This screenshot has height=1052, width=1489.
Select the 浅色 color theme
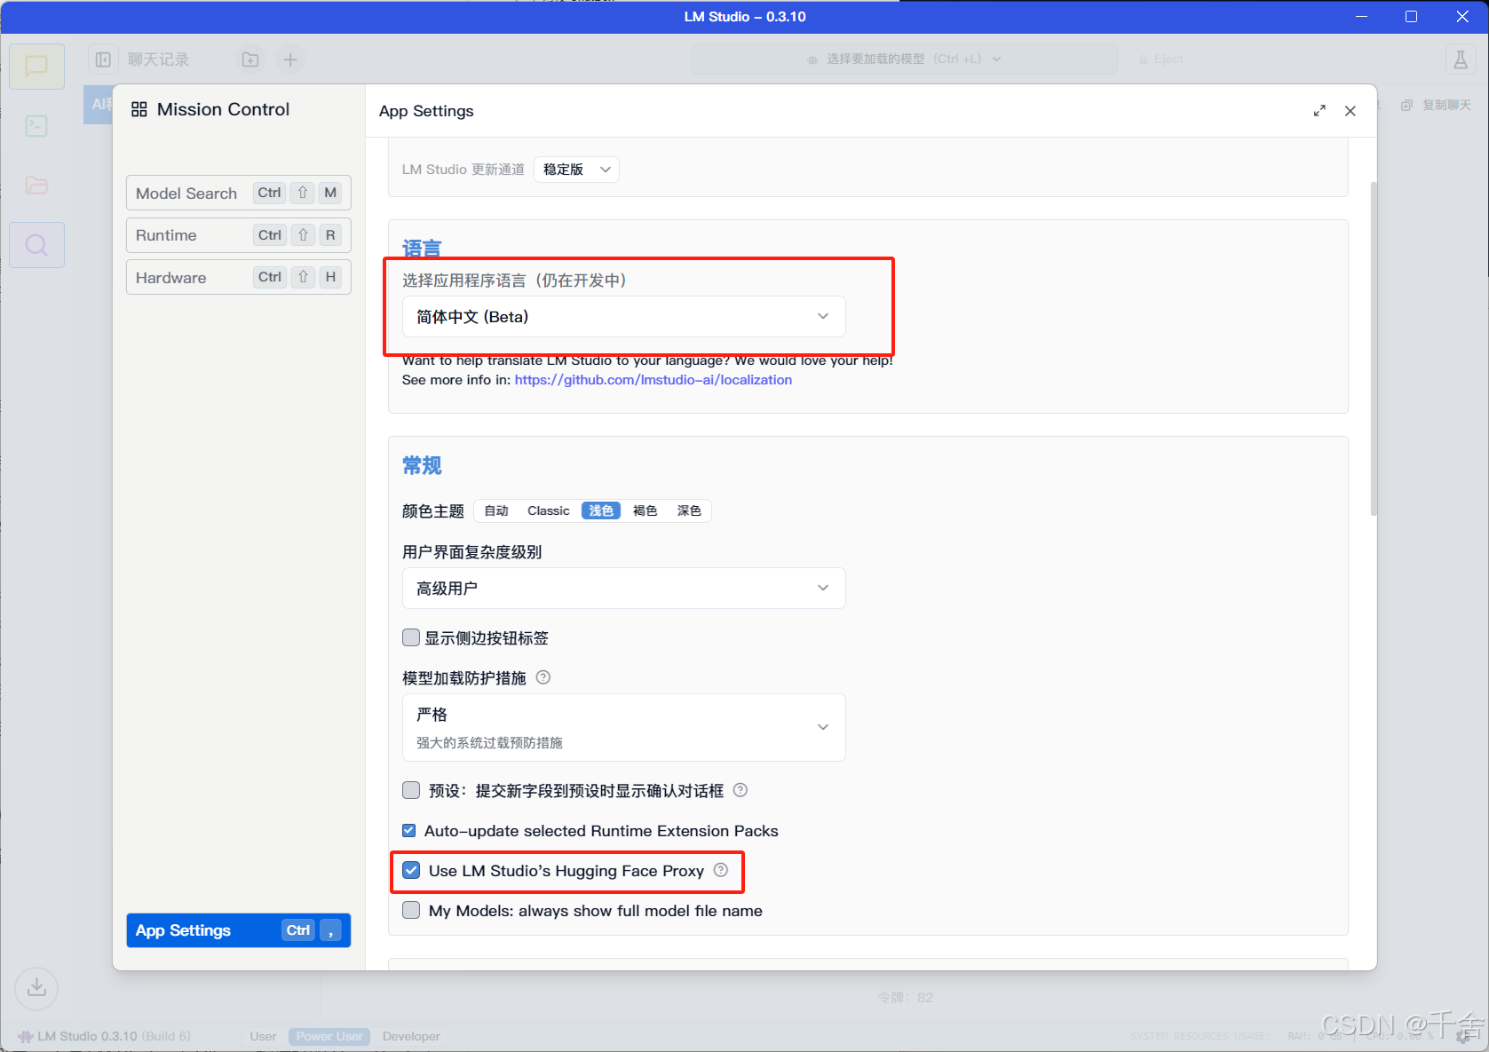coord(601,510)
